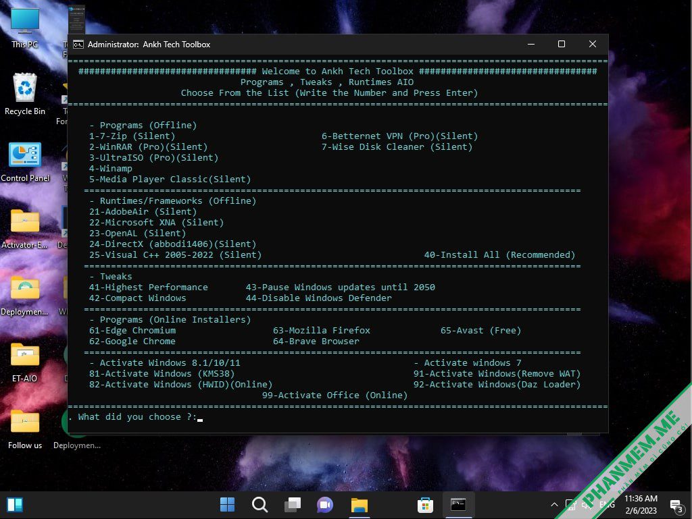This screenshot has height=519, width=692.
Task: Click the '4-Winamp' line
Action: pos(111,168)
